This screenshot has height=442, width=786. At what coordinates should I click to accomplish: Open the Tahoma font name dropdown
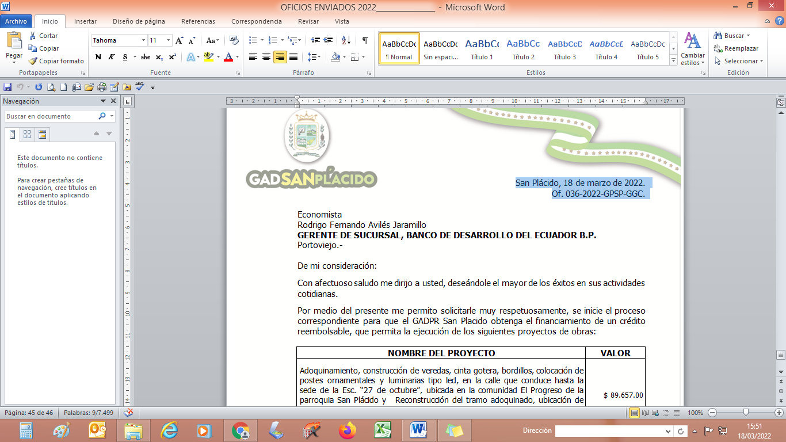coord(143,40)
